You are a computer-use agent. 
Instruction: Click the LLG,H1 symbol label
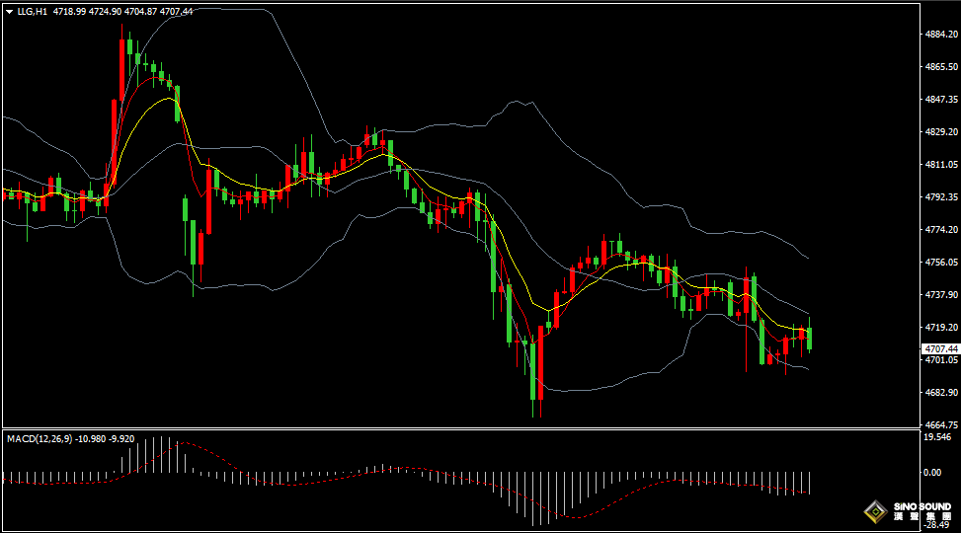click(x=33, y=11)
